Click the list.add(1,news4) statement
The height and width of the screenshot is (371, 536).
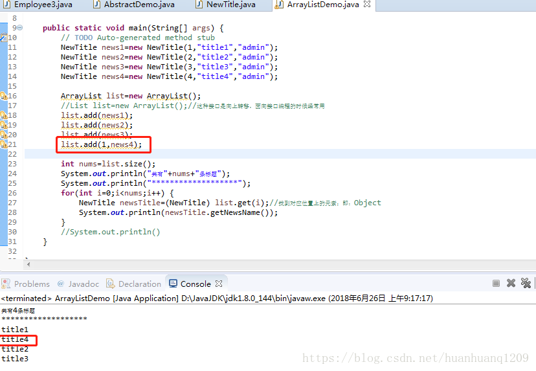101,144
